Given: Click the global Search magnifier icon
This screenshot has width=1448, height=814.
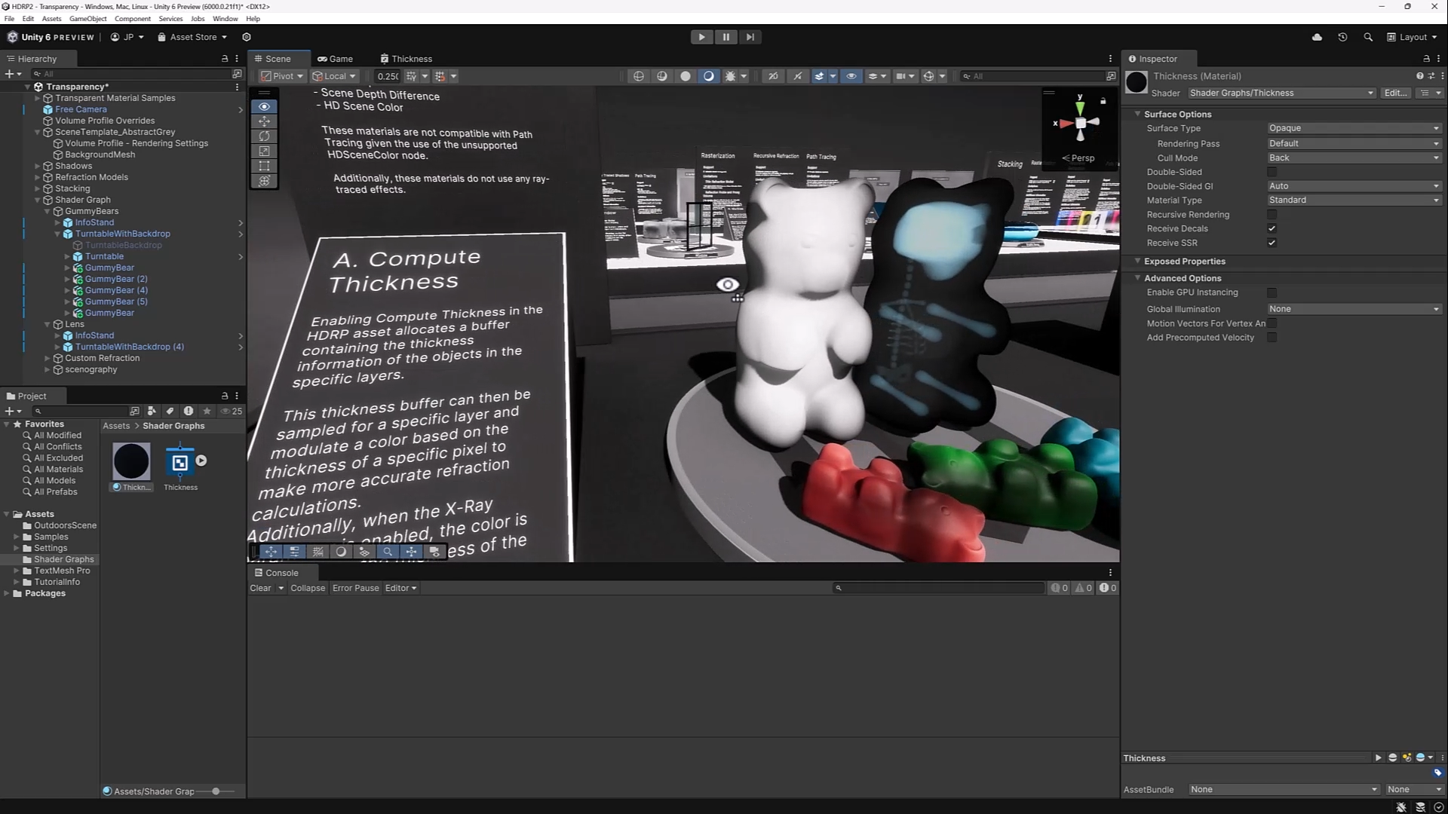Looking at the screenshot, I should 1368,37.
